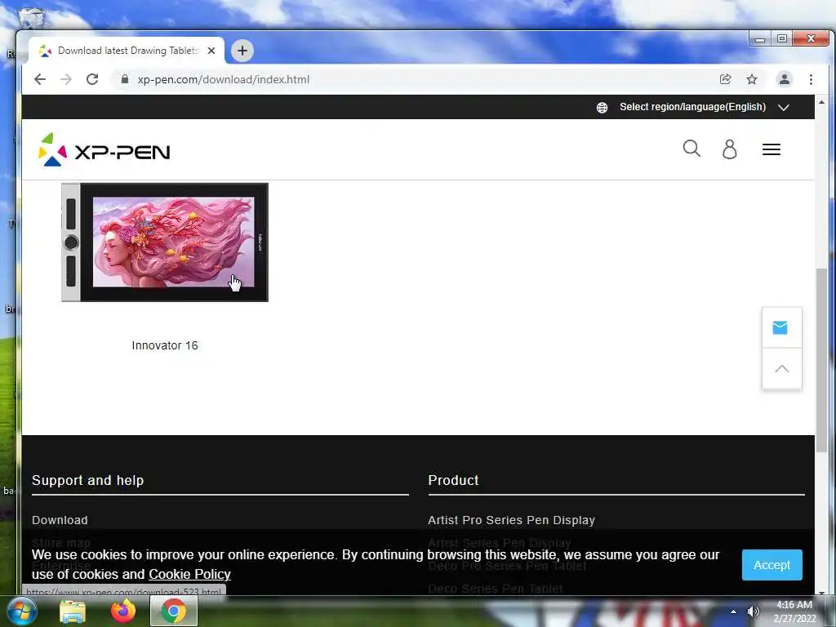This screenshot has width=836, height=627.
Task: Click the mail contact floating icon
Action: [x=780, y=327]
